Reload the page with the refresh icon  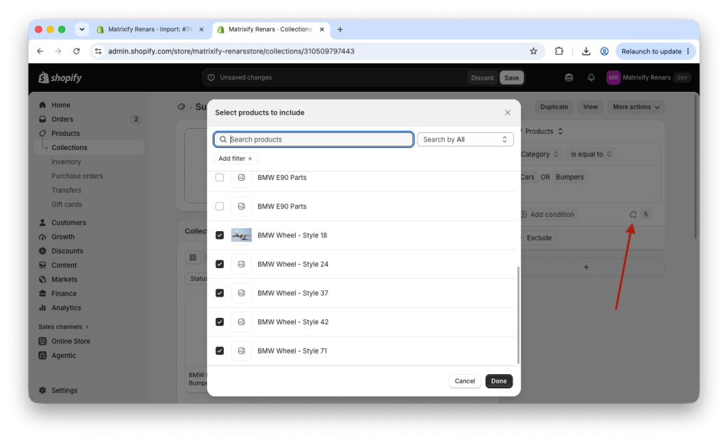pos(77,51)
